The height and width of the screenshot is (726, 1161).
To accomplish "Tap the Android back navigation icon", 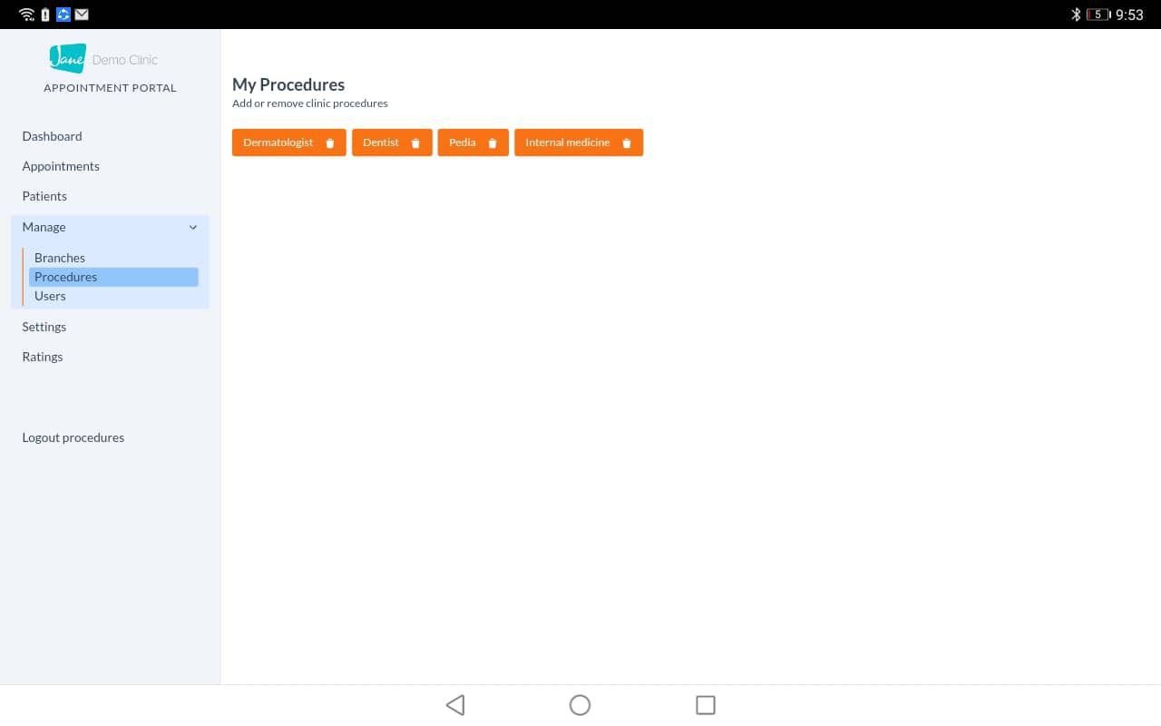I will [455, 705].
